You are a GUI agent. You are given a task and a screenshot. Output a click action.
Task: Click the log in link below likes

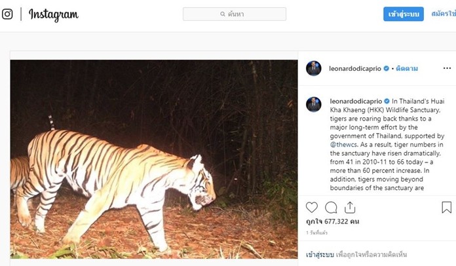point(320,253)
